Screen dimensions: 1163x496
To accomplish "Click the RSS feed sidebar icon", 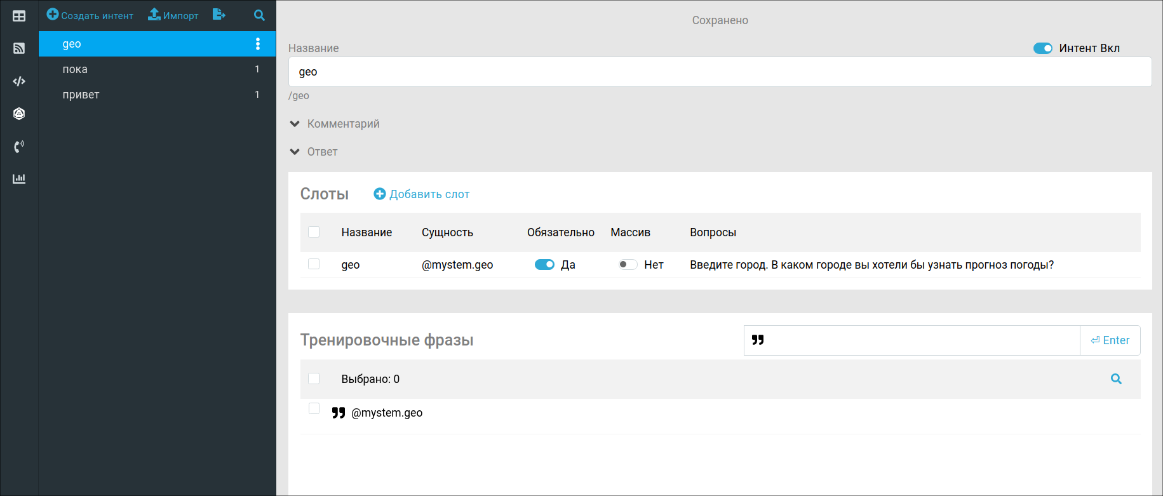I will pos(19,48).
